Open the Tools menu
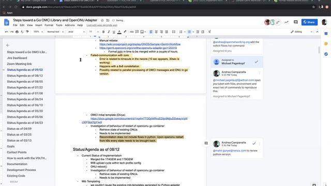 (x=59, y=25)
